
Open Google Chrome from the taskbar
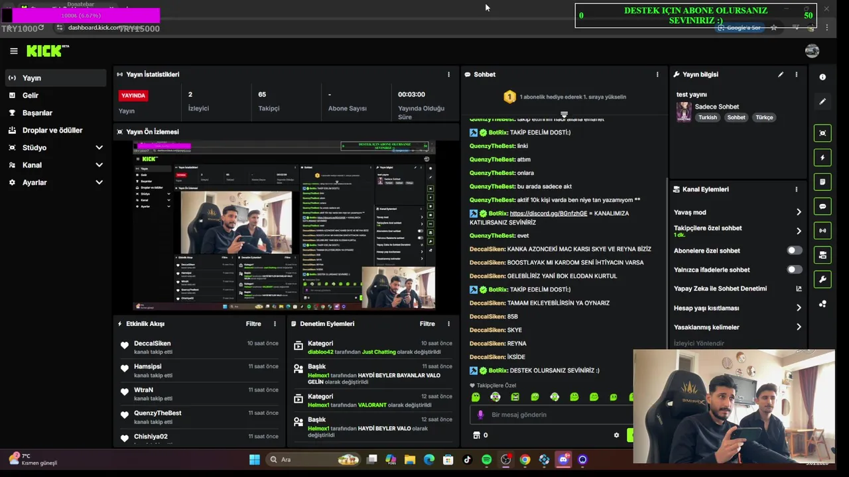[x=525, y=459]
